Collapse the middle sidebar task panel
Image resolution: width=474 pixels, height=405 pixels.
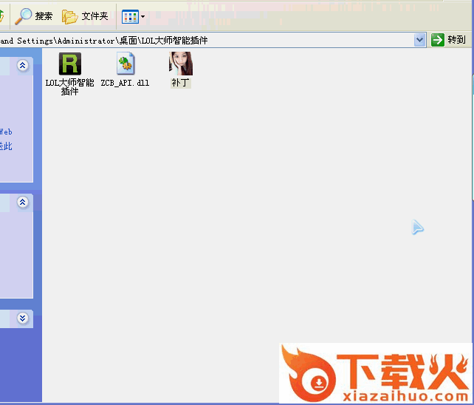23,202
